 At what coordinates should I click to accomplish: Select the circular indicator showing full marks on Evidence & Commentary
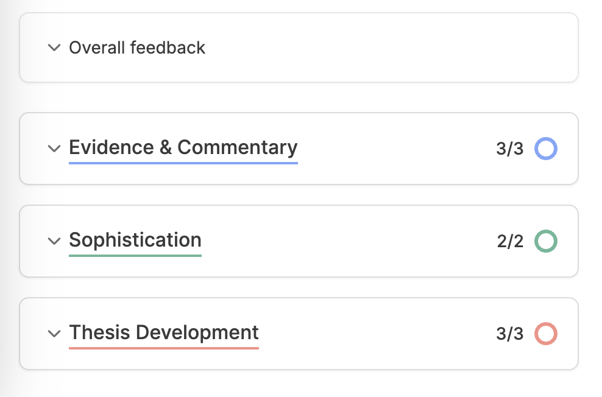coord(546,148)
